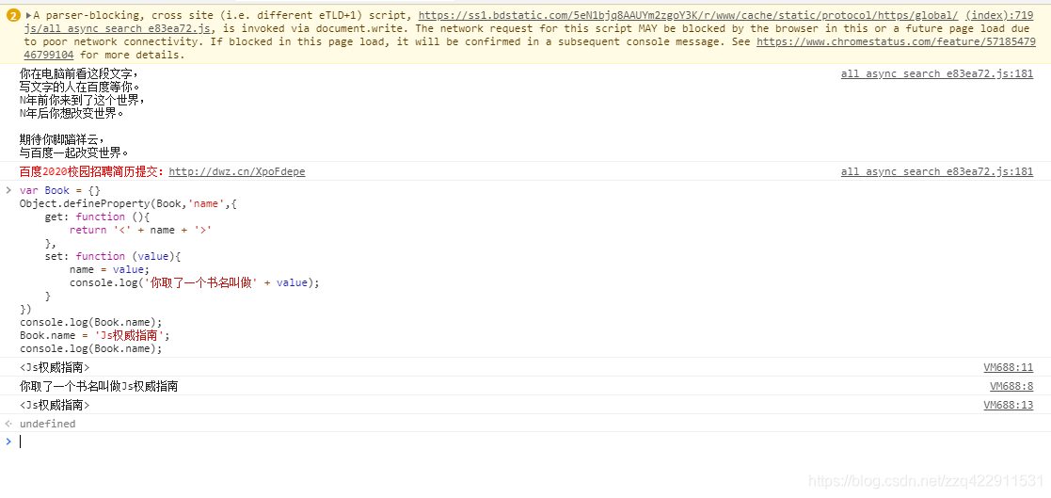
Task: Click the 'var Book = {}' code line
Action: tap(59, 190)
